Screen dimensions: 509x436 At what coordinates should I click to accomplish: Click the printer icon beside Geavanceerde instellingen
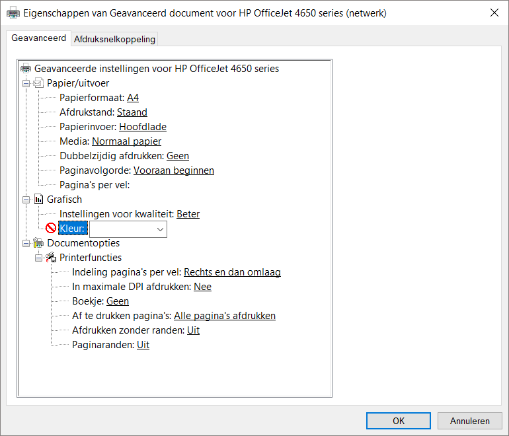tap(26, 68)
